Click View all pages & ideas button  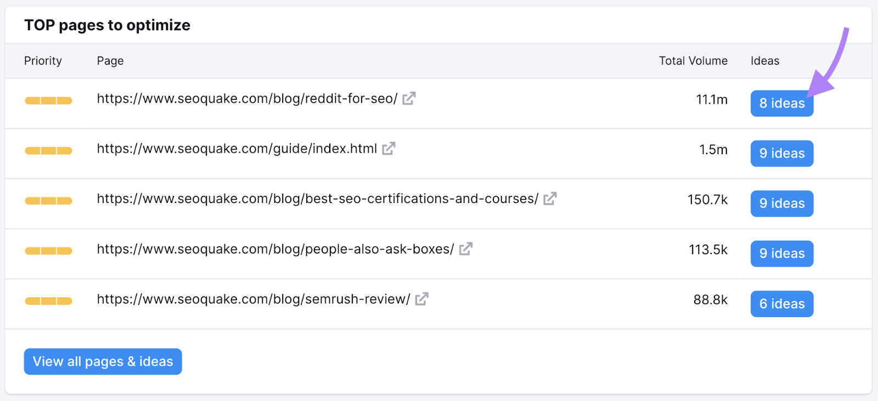tap(103, 362)
